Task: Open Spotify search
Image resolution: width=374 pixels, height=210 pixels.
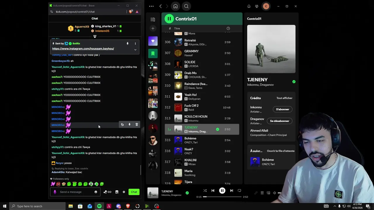Action: coord(186,6)
